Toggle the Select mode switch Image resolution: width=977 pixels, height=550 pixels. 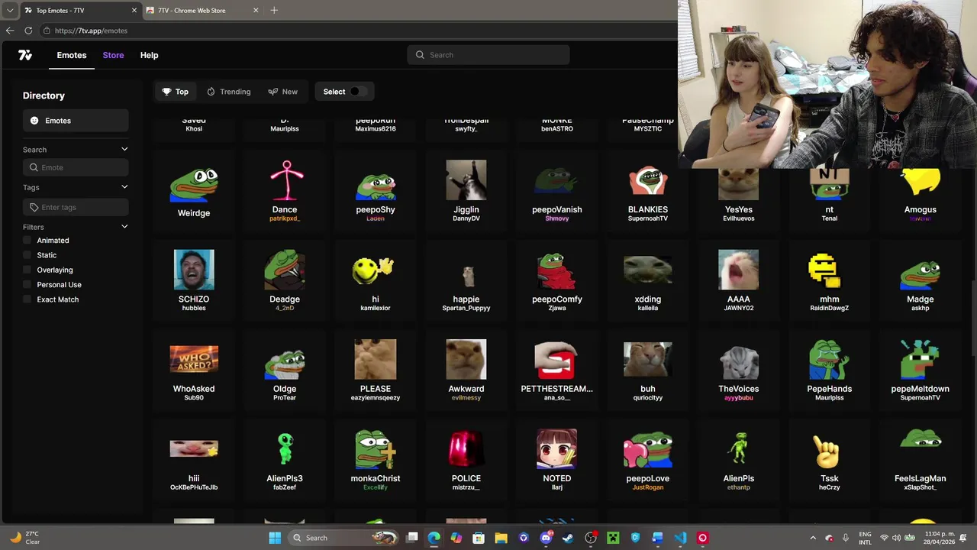(358, 92)
